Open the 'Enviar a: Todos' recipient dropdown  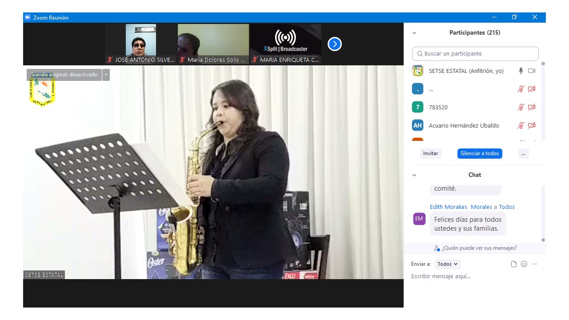(x=448, y=264)
